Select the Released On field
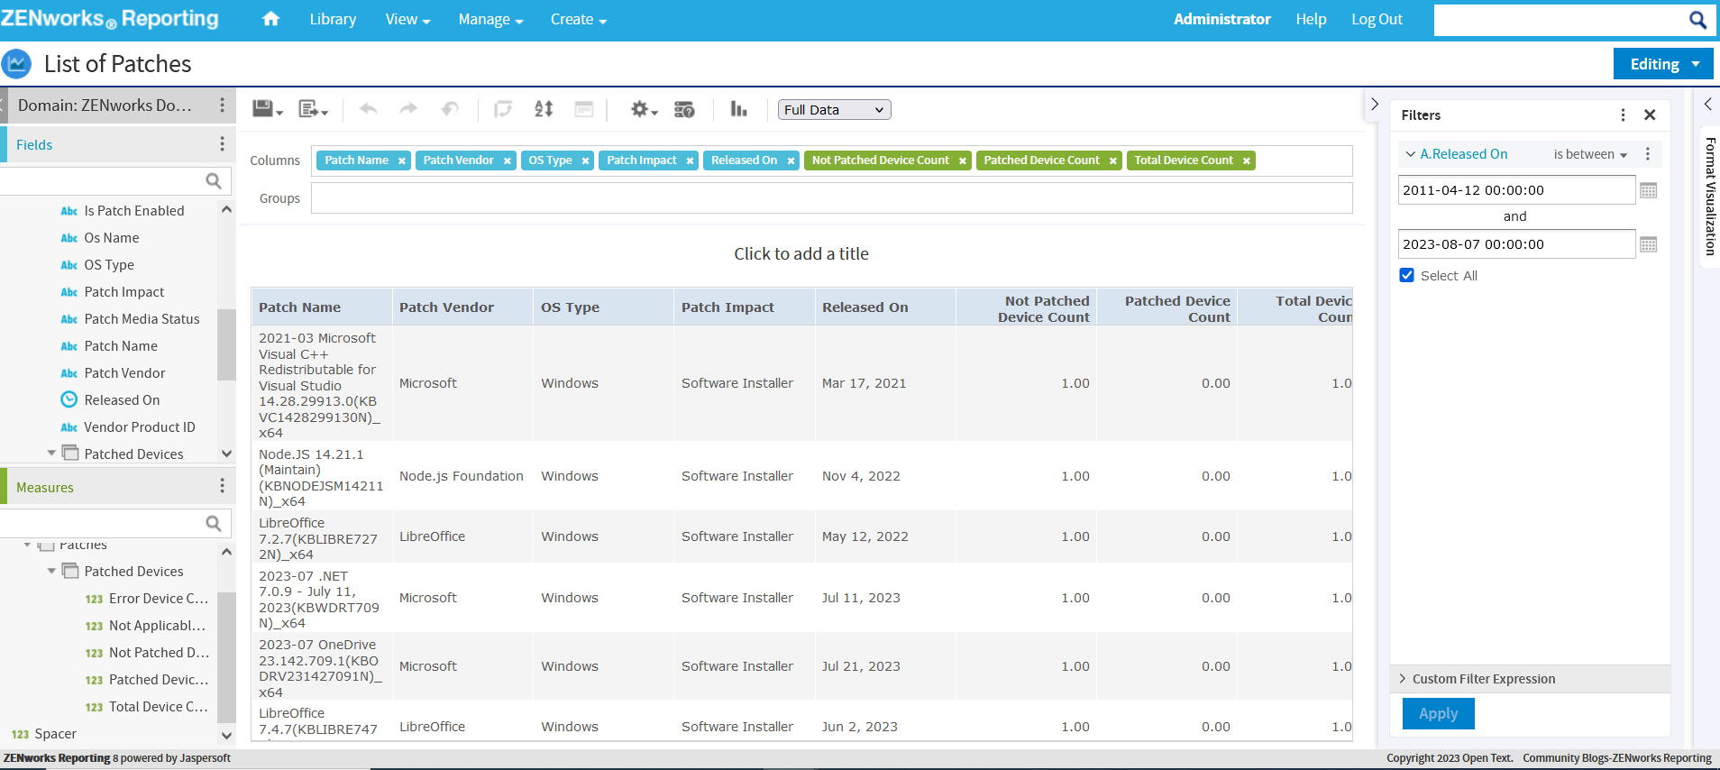Viewport: 1720px width, 770px height. click(122, 400)
